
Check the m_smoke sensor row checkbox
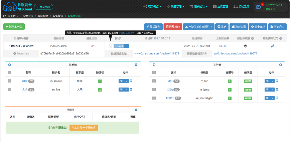10,81
